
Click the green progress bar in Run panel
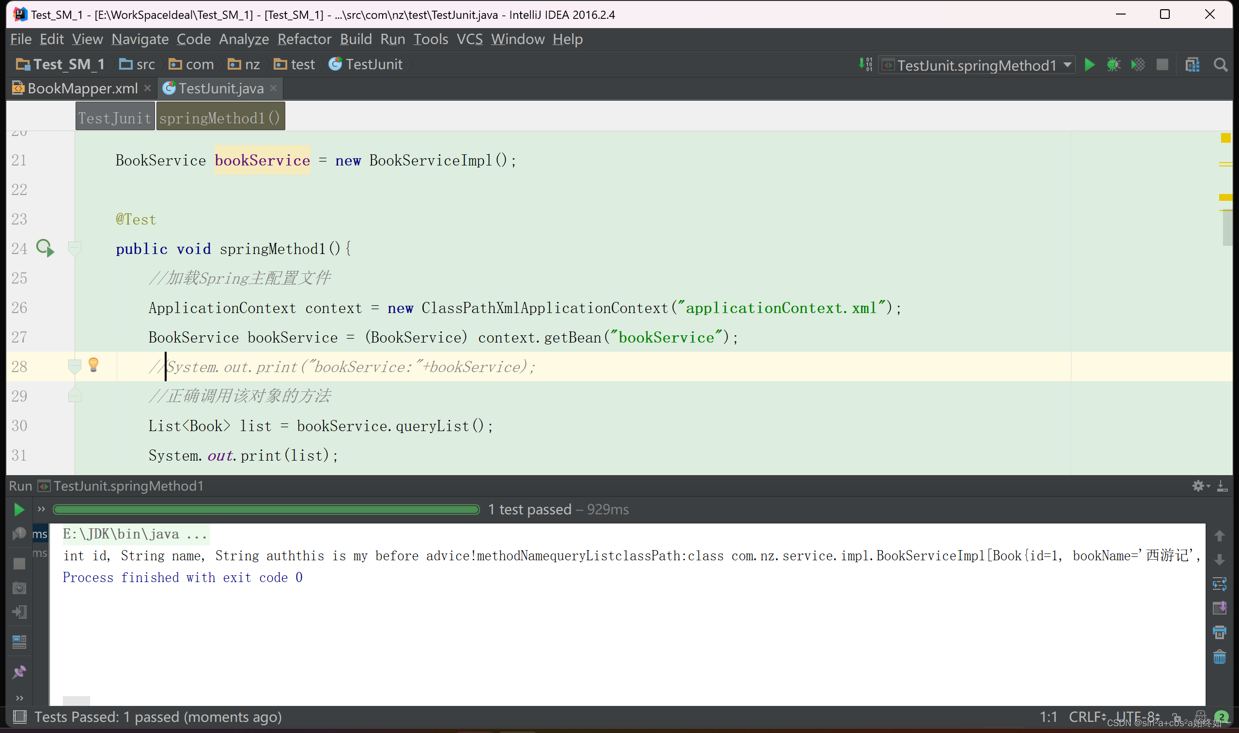pos(269,509)
